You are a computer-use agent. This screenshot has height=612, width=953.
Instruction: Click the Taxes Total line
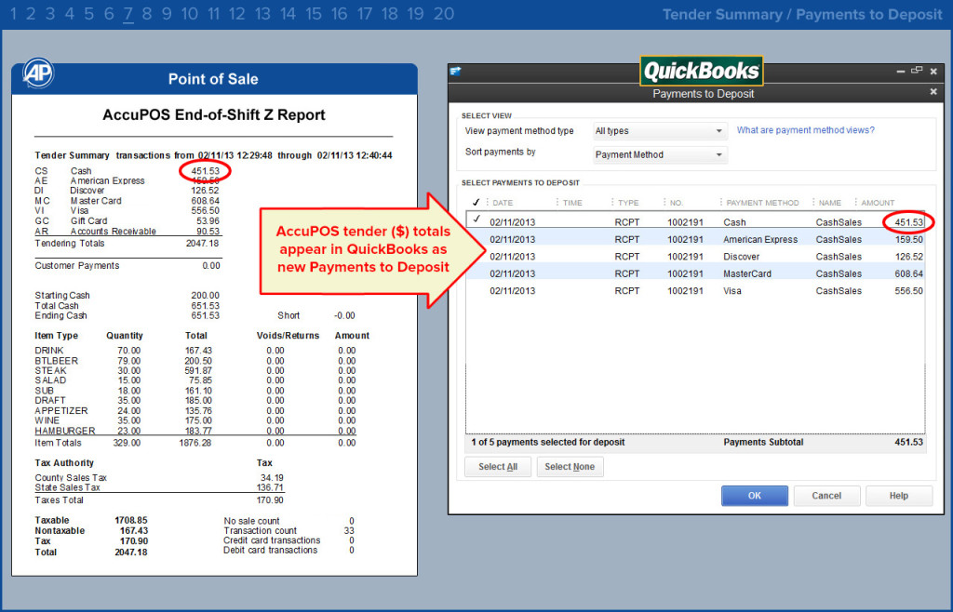(159, 500)
